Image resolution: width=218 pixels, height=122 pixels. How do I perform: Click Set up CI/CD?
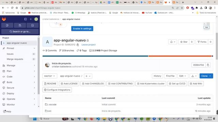click(x=177, y=84)
